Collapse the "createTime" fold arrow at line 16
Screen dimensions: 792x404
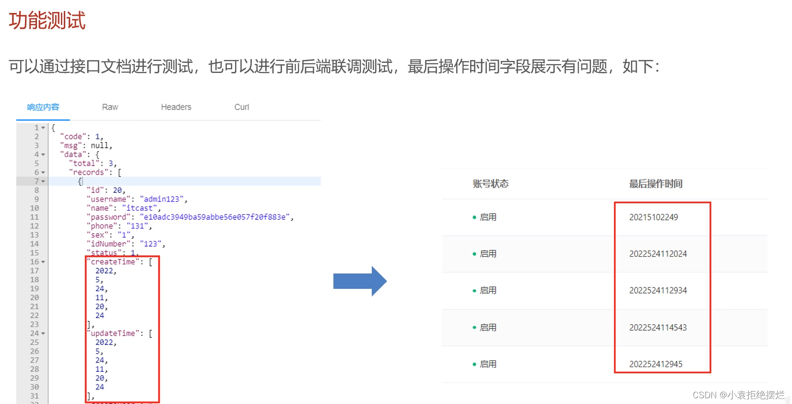43,262
